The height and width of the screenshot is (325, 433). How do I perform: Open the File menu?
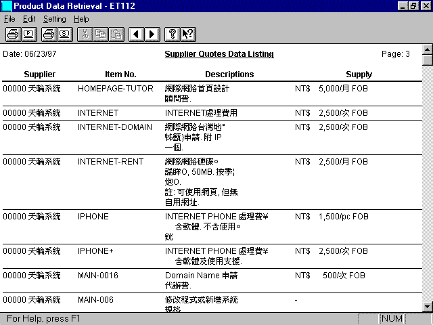(x=9, y=19)
